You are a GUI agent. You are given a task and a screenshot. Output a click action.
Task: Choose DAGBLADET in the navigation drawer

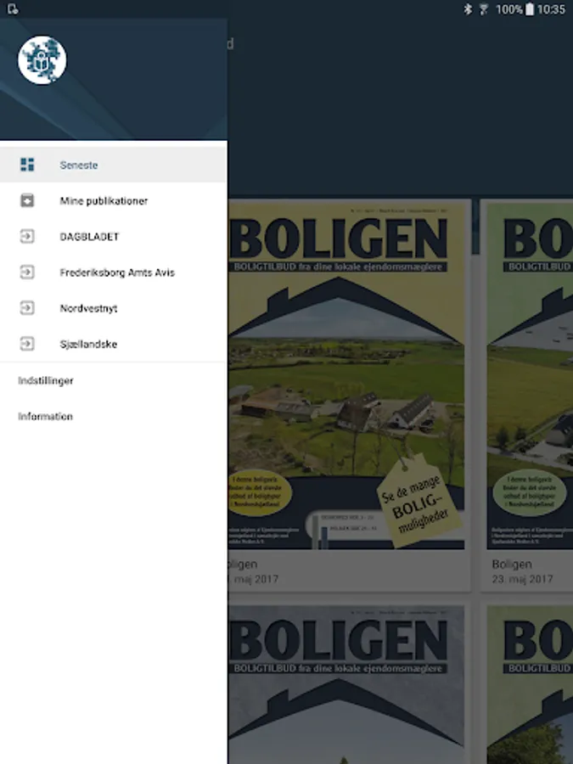point(114,236)
